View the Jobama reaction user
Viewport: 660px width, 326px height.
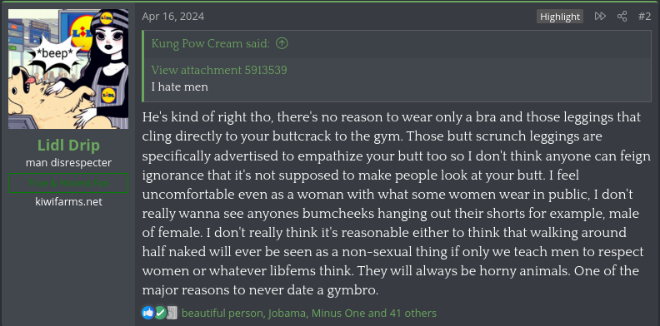pyautogui.click(x=287, y=313)
